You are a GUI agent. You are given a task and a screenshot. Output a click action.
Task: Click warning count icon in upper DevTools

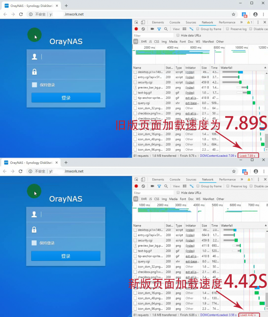[250, 22]
